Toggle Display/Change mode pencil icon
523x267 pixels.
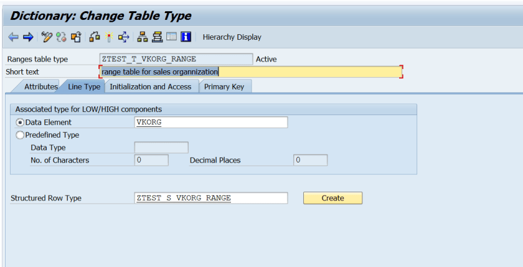pyautogui.click(x=47, y=37)
